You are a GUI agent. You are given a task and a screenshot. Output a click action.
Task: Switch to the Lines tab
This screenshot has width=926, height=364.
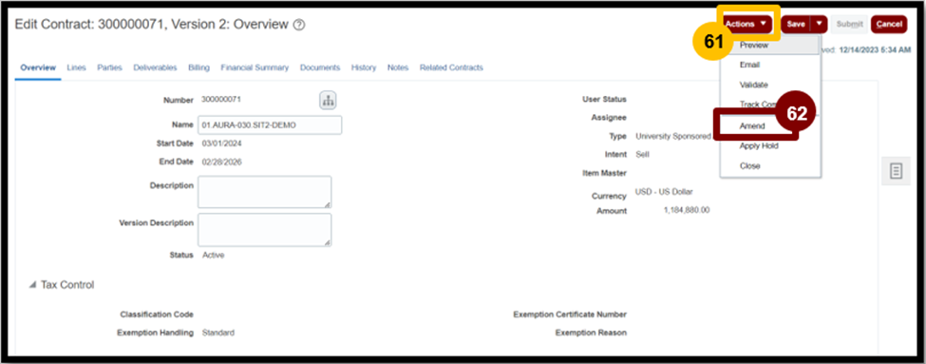coord(76,68)
